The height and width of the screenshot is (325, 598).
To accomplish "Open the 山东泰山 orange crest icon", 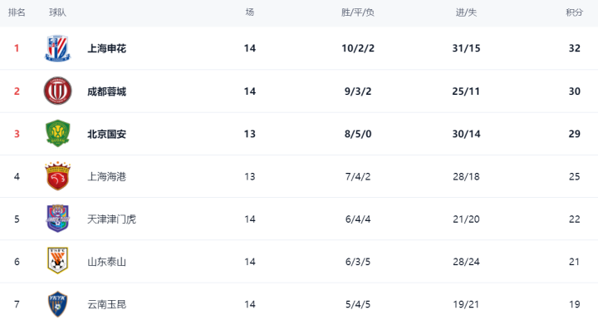I will point(57,261).
